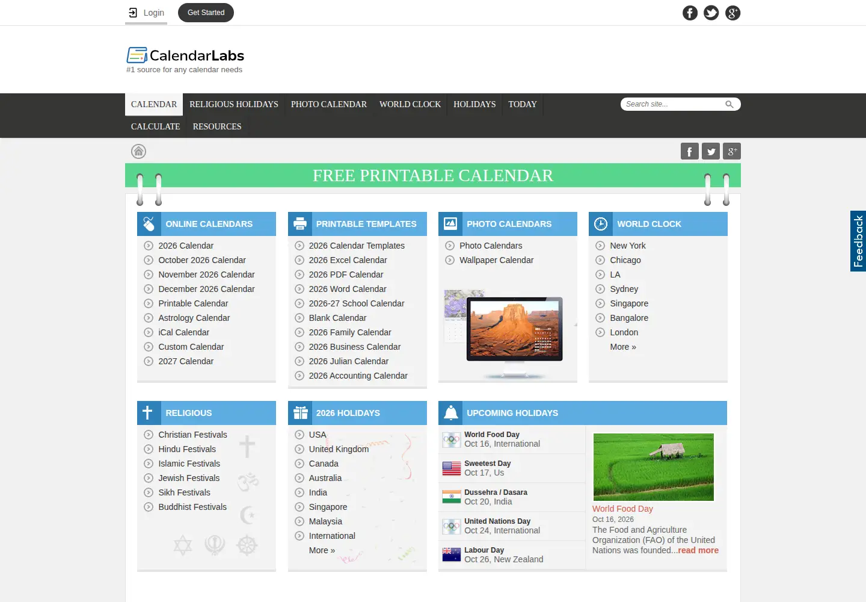Click the World Food Day rice field image

(654, 467)
